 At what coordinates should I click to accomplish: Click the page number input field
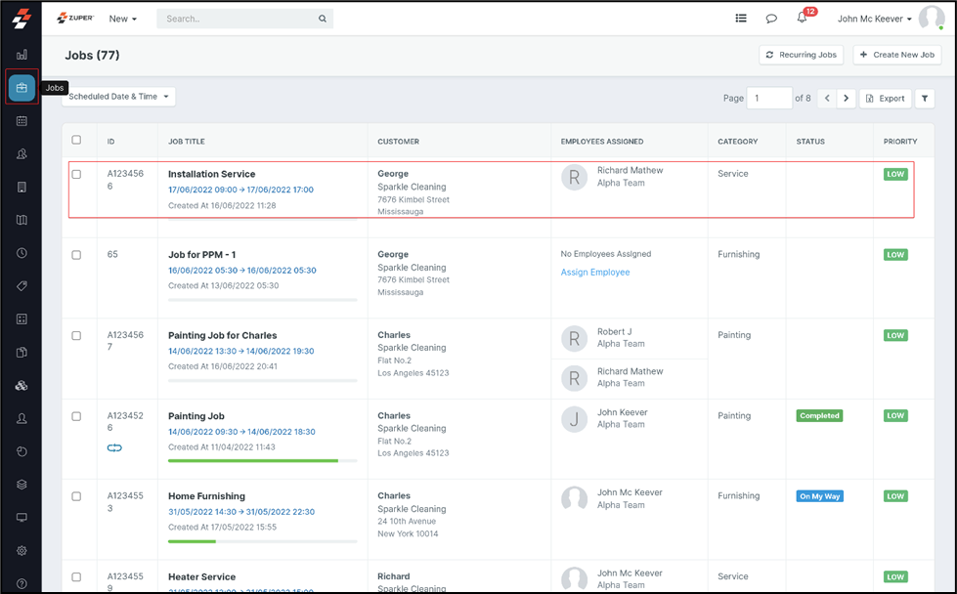[x=768, y=99]
